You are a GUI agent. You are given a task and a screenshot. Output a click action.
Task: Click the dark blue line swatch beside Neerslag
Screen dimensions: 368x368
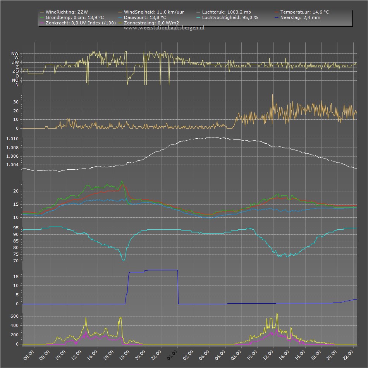coord(277,17)
